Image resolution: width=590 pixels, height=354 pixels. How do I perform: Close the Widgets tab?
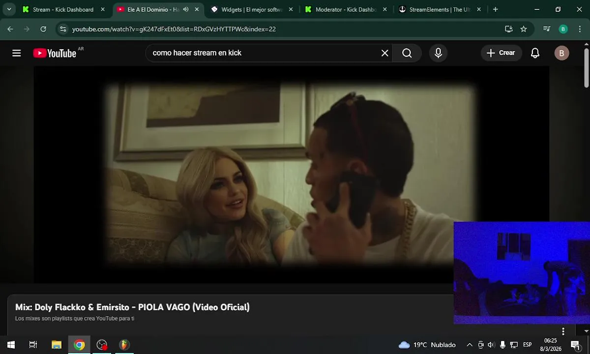pyautogui.click(x=291, y=9)
